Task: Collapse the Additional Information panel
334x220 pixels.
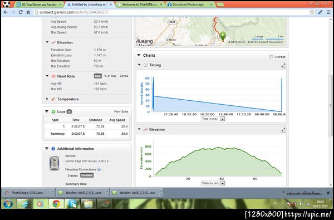Action: tap(47, 148)
